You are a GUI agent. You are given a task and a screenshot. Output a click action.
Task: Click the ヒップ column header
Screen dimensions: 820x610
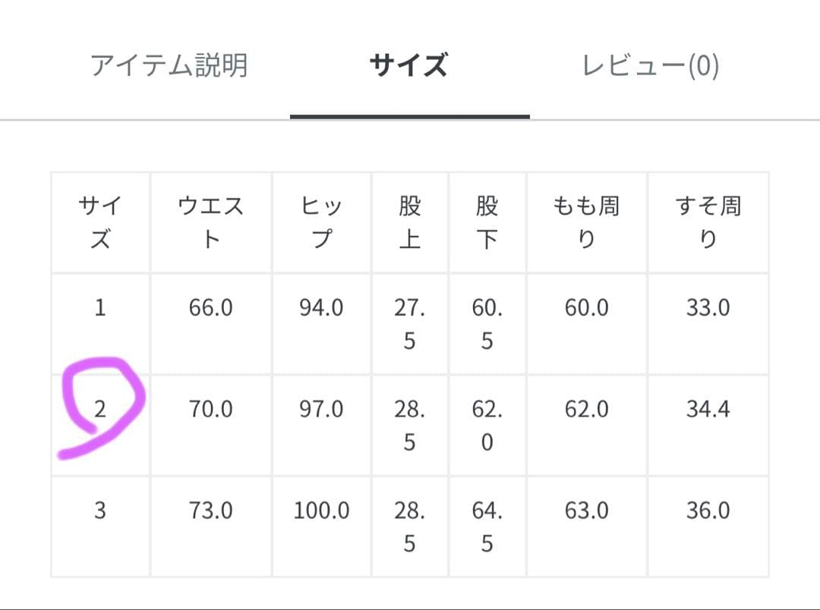coord(320,221)
